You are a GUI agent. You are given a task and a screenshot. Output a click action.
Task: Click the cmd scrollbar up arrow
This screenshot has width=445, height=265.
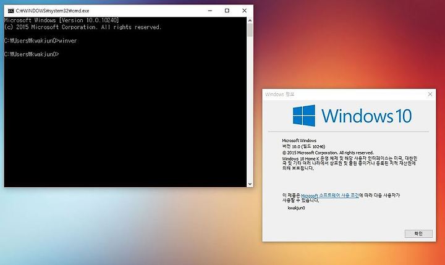pos(250,20)
